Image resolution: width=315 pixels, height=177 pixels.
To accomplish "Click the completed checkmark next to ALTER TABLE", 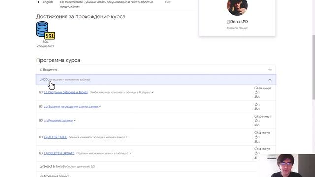I will 126,137.
